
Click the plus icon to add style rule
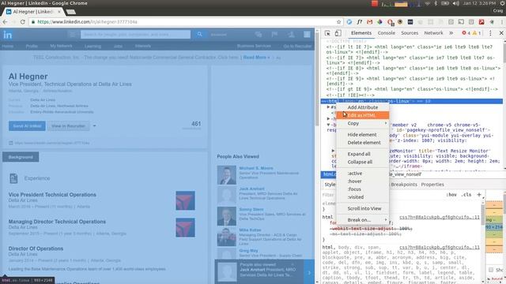(479, 195)
